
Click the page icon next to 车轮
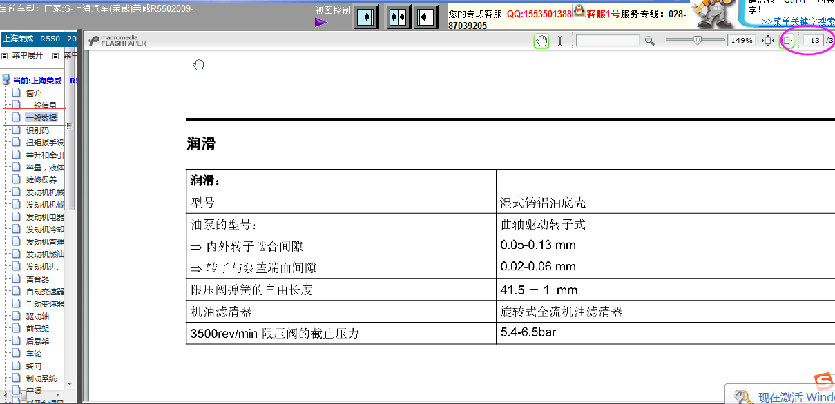click(17, 353)
